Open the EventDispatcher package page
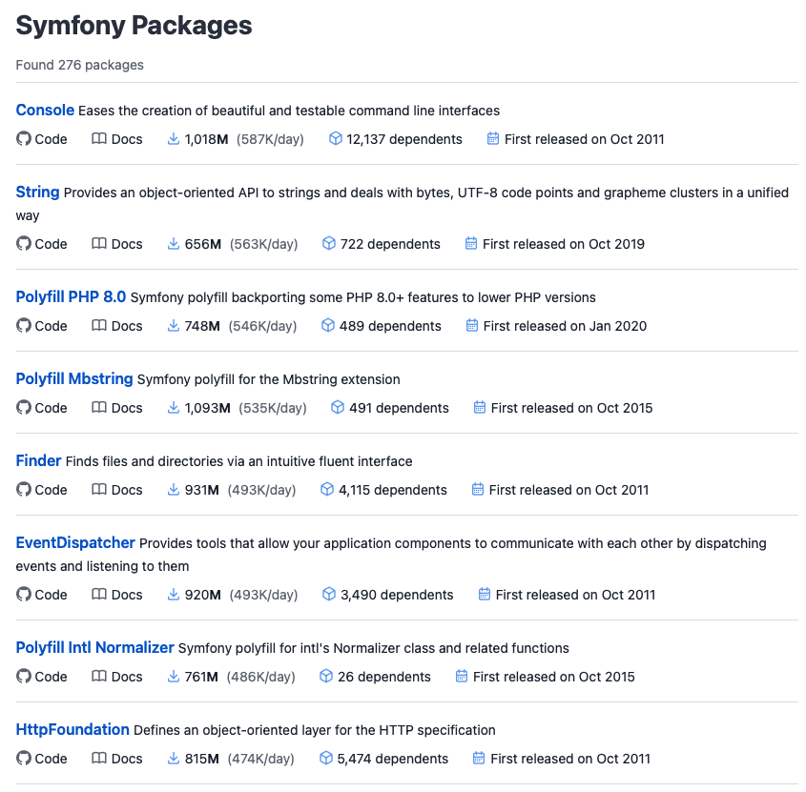Viewport: 806px width, 792px height. (75, 542)
